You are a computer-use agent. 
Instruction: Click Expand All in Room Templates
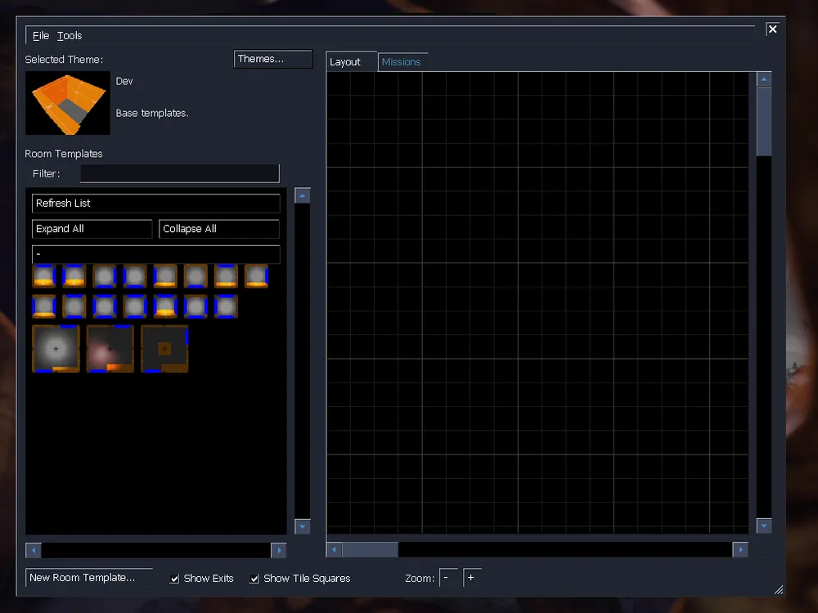click(92, 229)
